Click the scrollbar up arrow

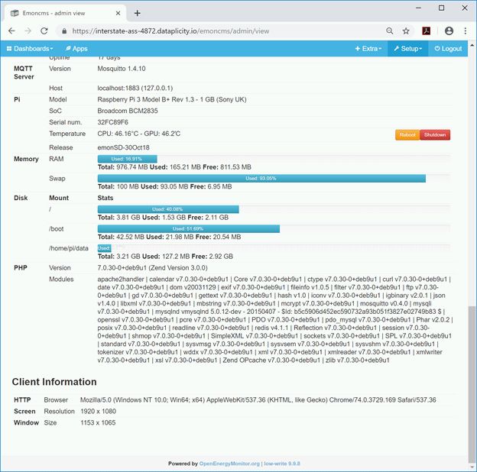coord(472,45)
